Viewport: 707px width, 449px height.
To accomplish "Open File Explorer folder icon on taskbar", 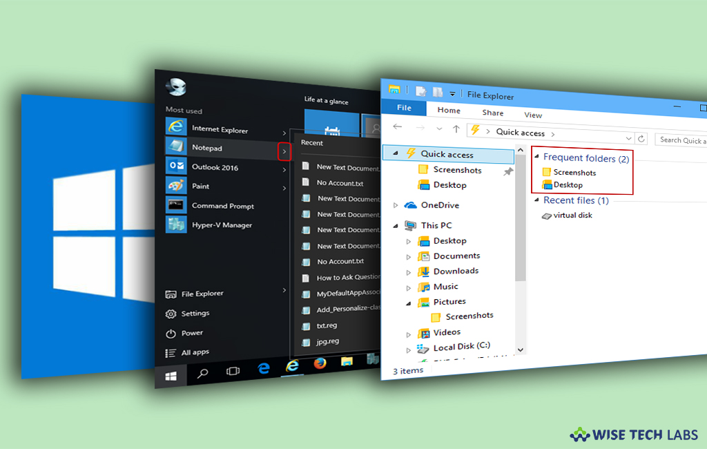I will pyautogui.click(x=347, y=361).
